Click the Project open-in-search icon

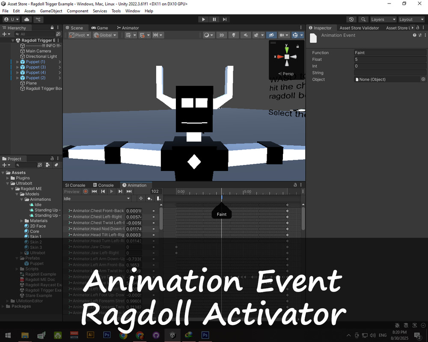click(x=40, y=165)
